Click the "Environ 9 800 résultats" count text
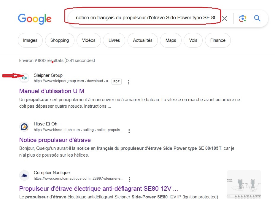The height and width of the screenshot is (199, 275). coord(57,61)
